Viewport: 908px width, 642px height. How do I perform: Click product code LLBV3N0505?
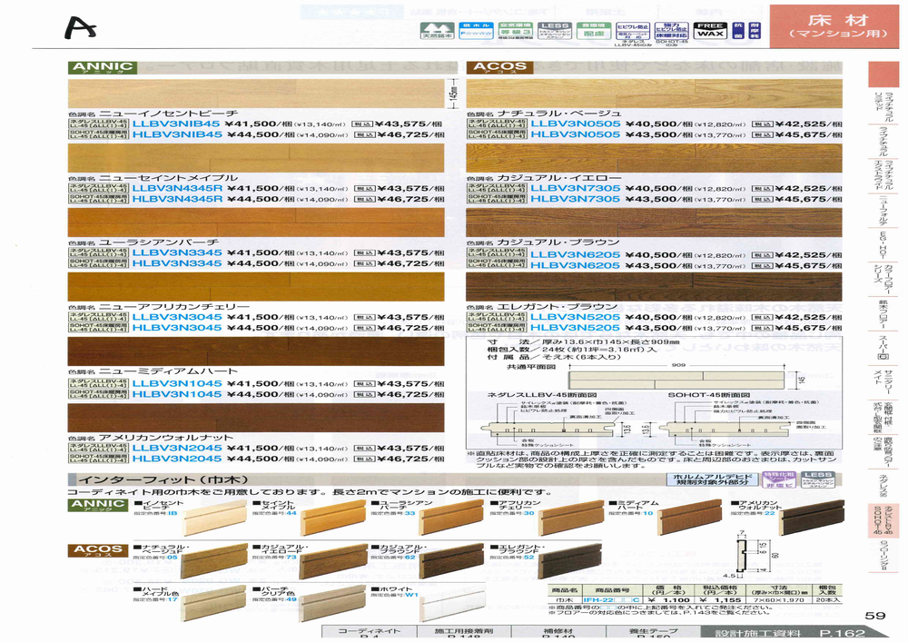(x=575, y=123)
